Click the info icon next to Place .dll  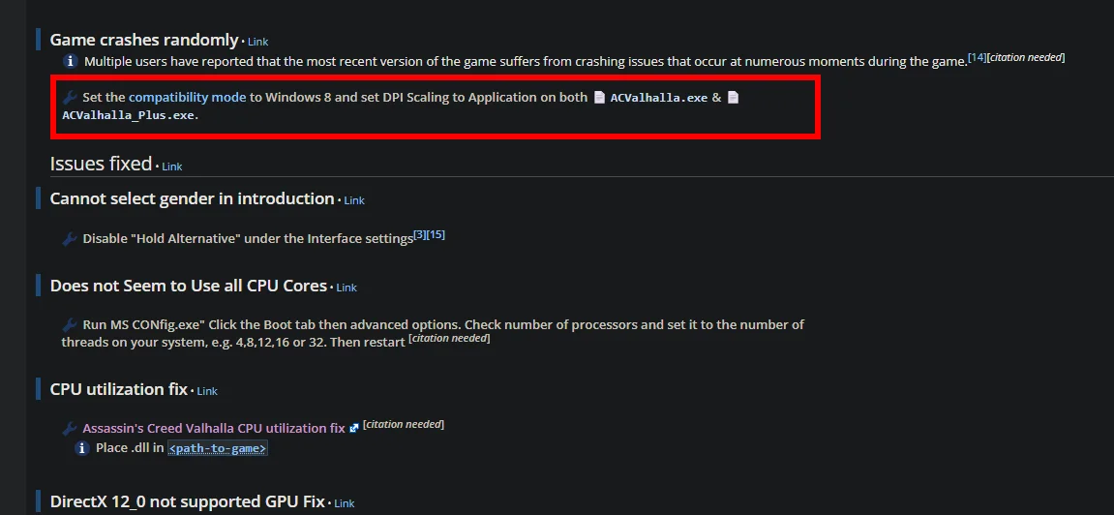83,448
